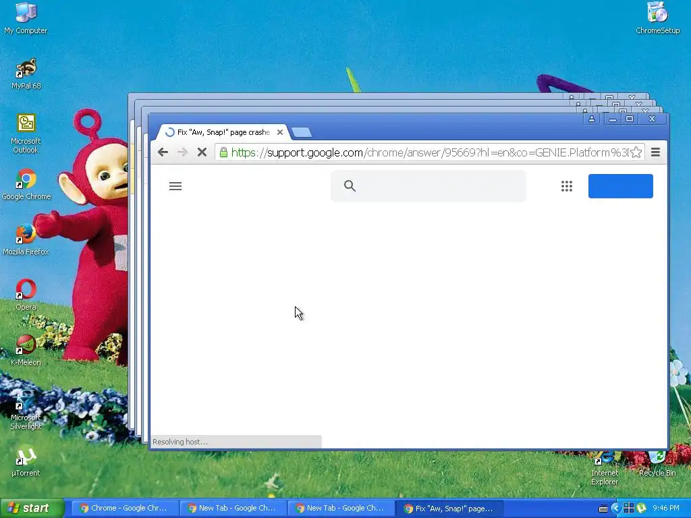This screenshot has width=691, height=518.
Task: Open the Google apps grid
Action: [x=567, y=186]
